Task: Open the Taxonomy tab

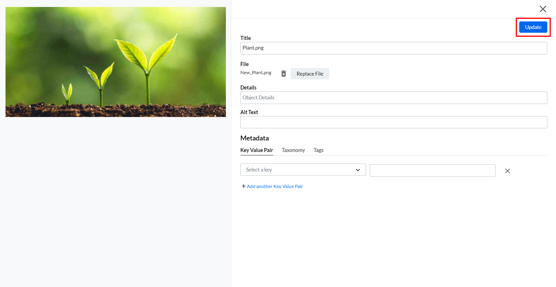Action: click(x=293, y=150)
